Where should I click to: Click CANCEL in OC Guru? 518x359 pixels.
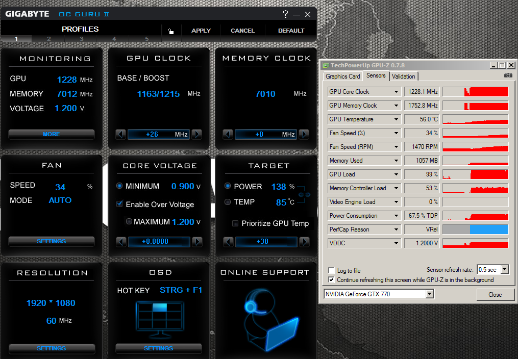[x=242, y=31]
